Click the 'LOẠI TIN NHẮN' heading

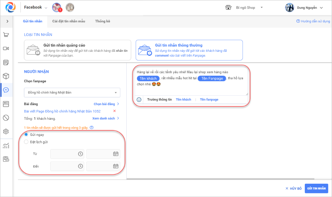click(x=38, y=35)
